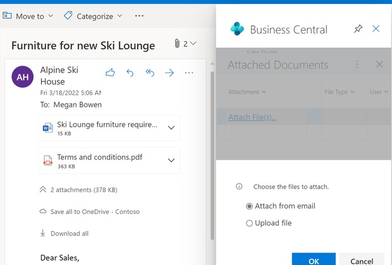Forward the email

[169, 73]
